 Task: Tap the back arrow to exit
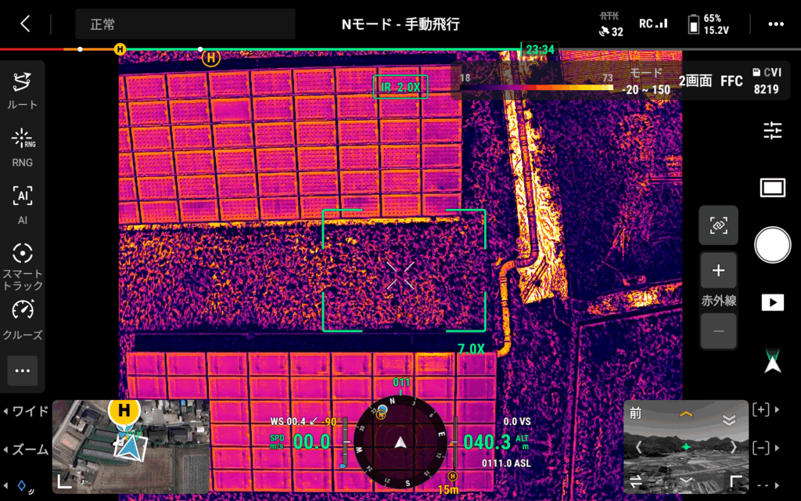[x=25, y=23]
